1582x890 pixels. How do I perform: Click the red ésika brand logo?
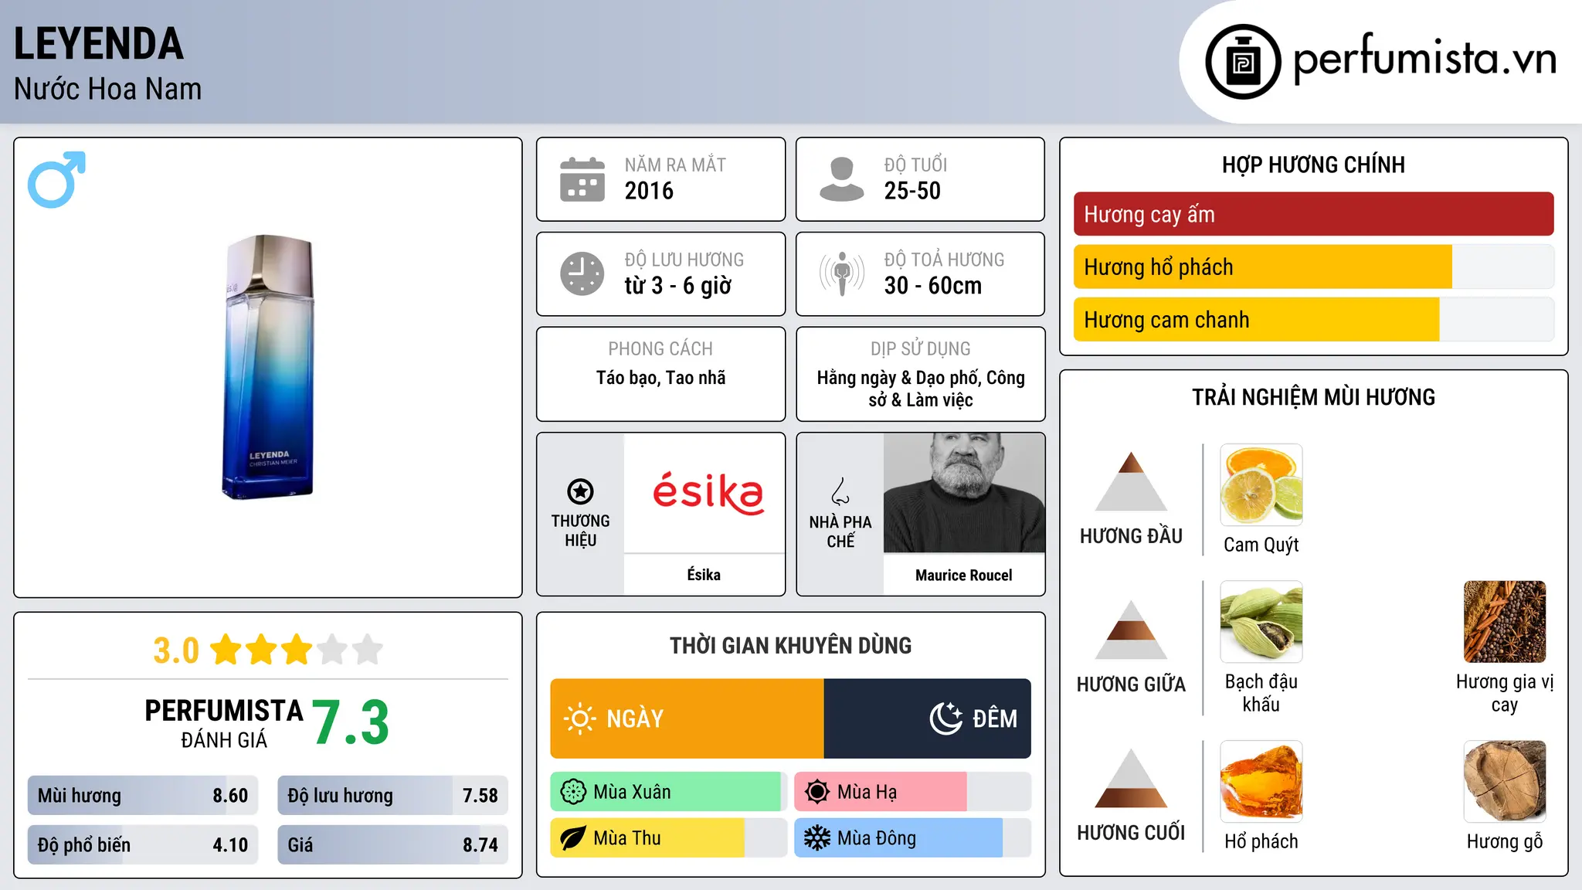click(x=708, y=494)
